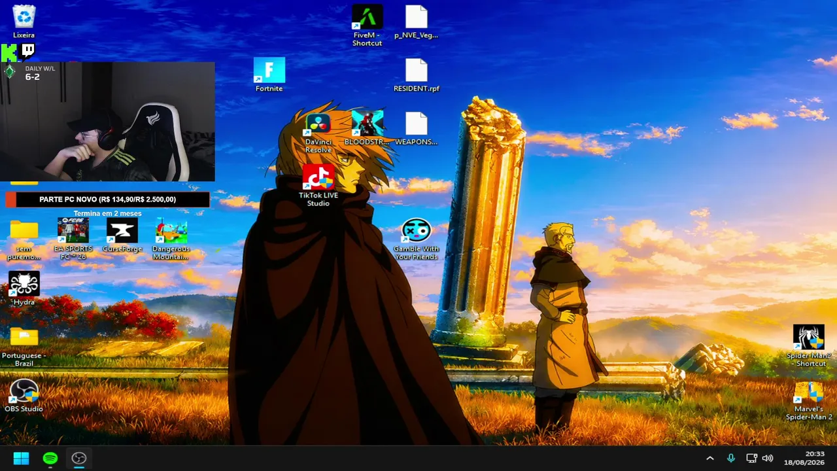Click the webcam overlay feed
This screenshot has width=837, height=471.
click(x=107, y=122)
